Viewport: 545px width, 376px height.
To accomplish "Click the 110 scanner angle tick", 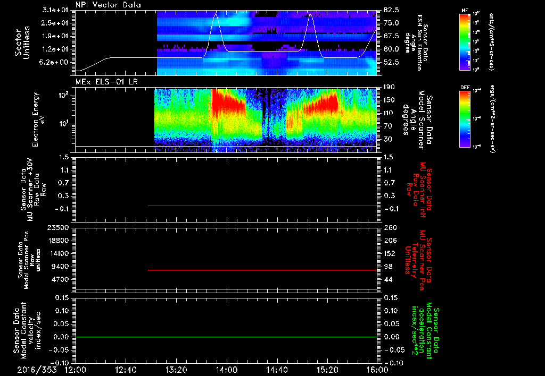I will pos(389,113).
